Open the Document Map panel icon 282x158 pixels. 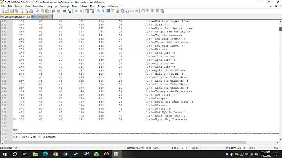pos(117,11)
